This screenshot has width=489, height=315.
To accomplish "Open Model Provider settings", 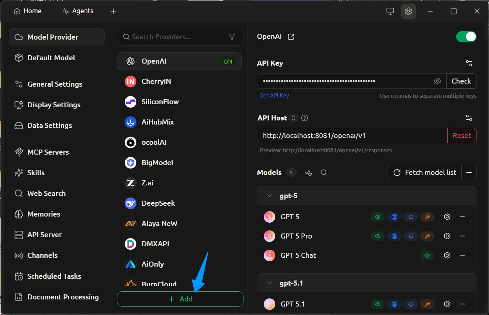I will (x=56, y=37).
